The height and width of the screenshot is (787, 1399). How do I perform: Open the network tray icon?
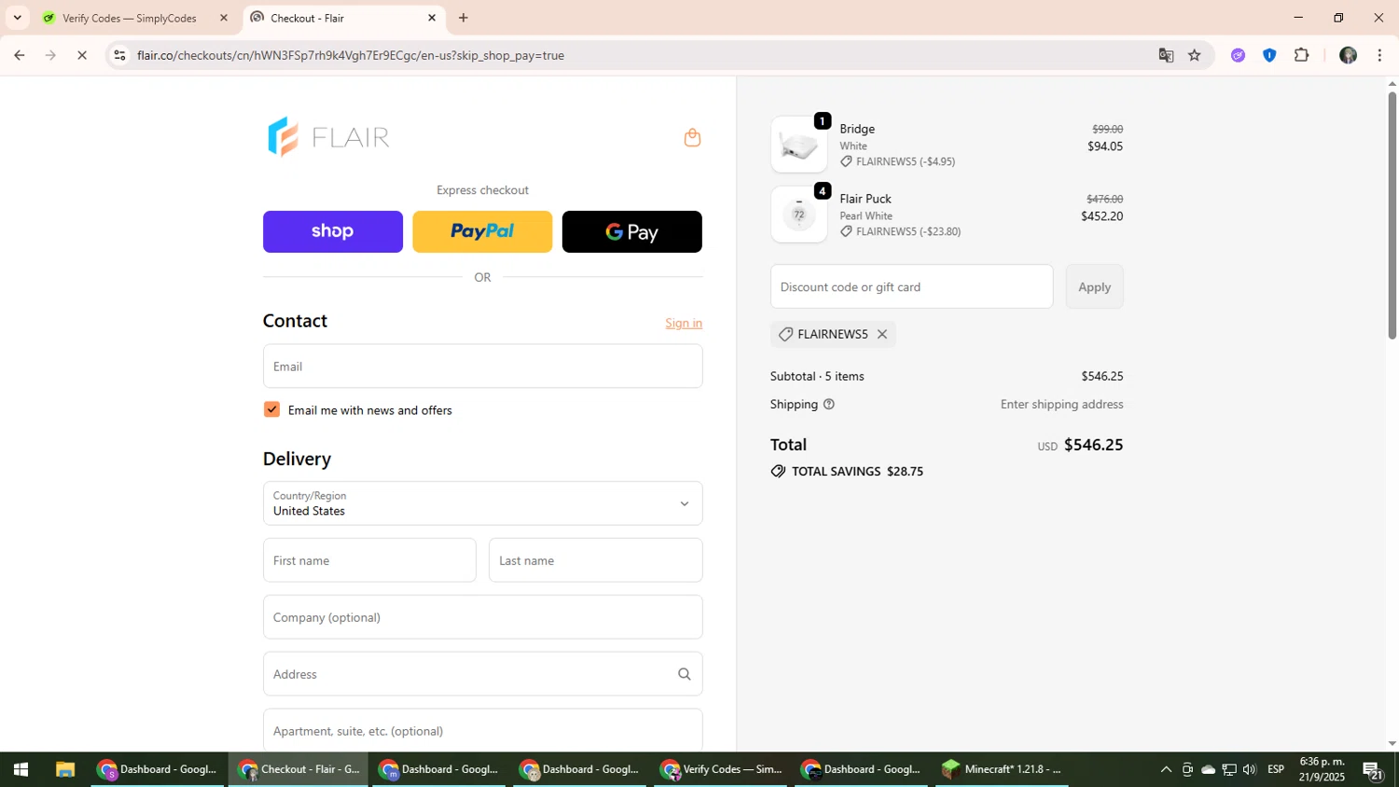pos(1229,769)
